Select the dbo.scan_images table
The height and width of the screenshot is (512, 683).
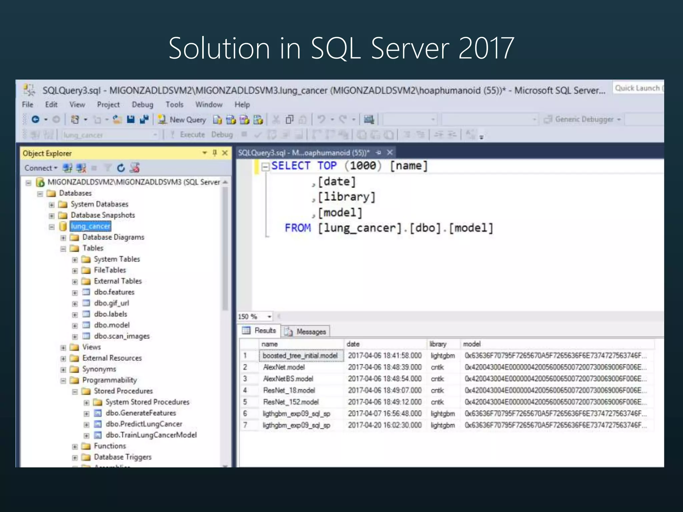pyautogui.click(x=122, y=336)
